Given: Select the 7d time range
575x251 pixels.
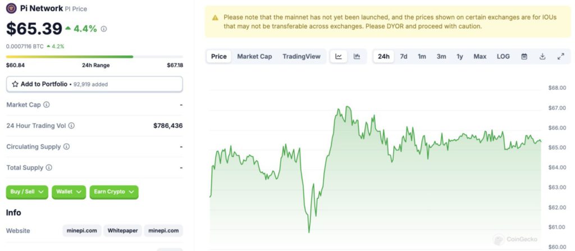Looking at the screenshot, I should [x=404, y=56].
